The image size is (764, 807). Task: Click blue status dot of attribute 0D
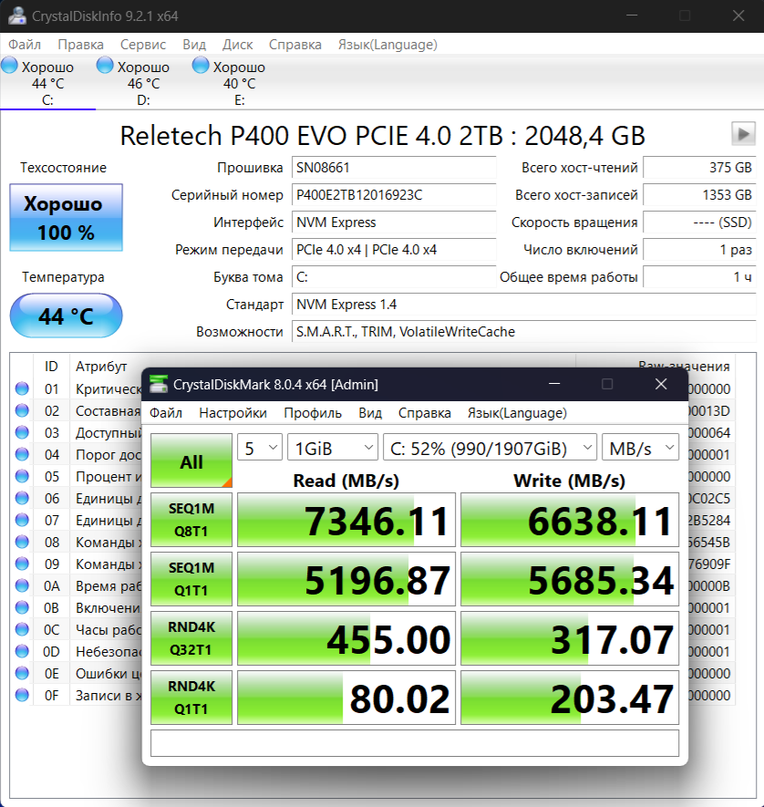click(x=22, y=651)
